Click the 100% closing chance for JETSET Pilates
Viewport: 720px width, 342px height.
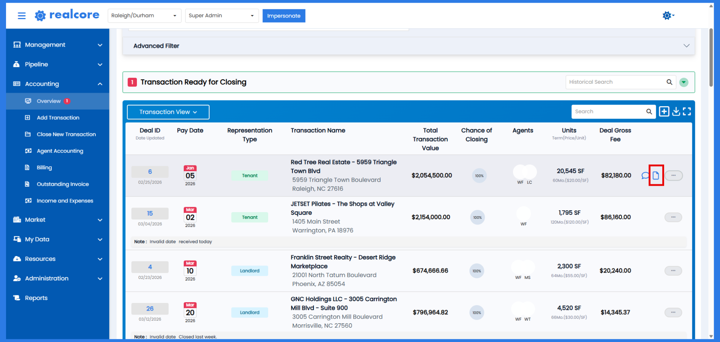pos(477,217)
